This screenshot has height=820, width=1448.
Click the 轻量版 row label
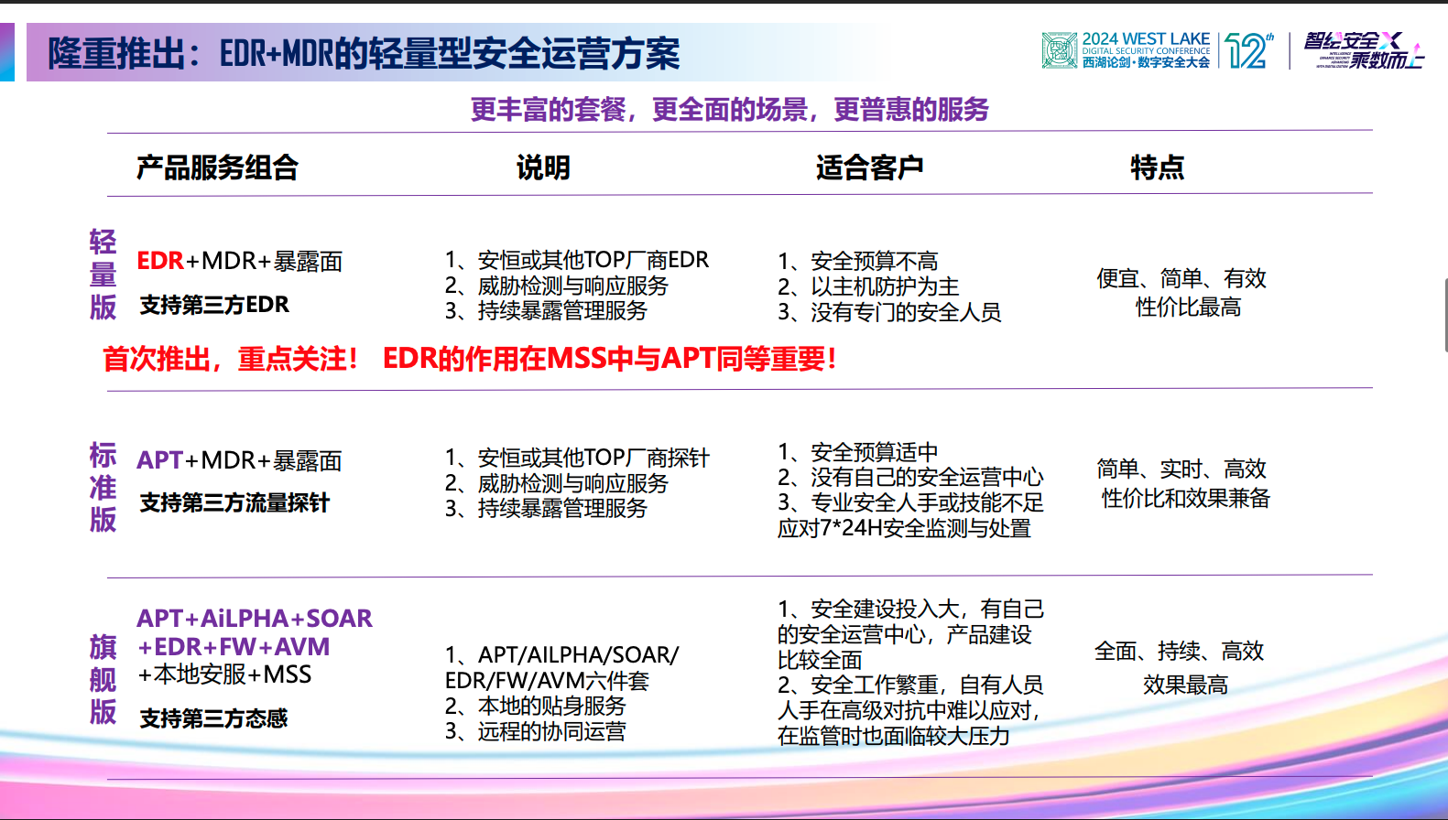coord(103,275)
